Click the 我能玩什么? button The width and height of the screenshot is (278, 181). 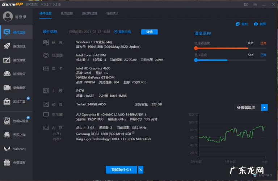click(x=121, y=169)
